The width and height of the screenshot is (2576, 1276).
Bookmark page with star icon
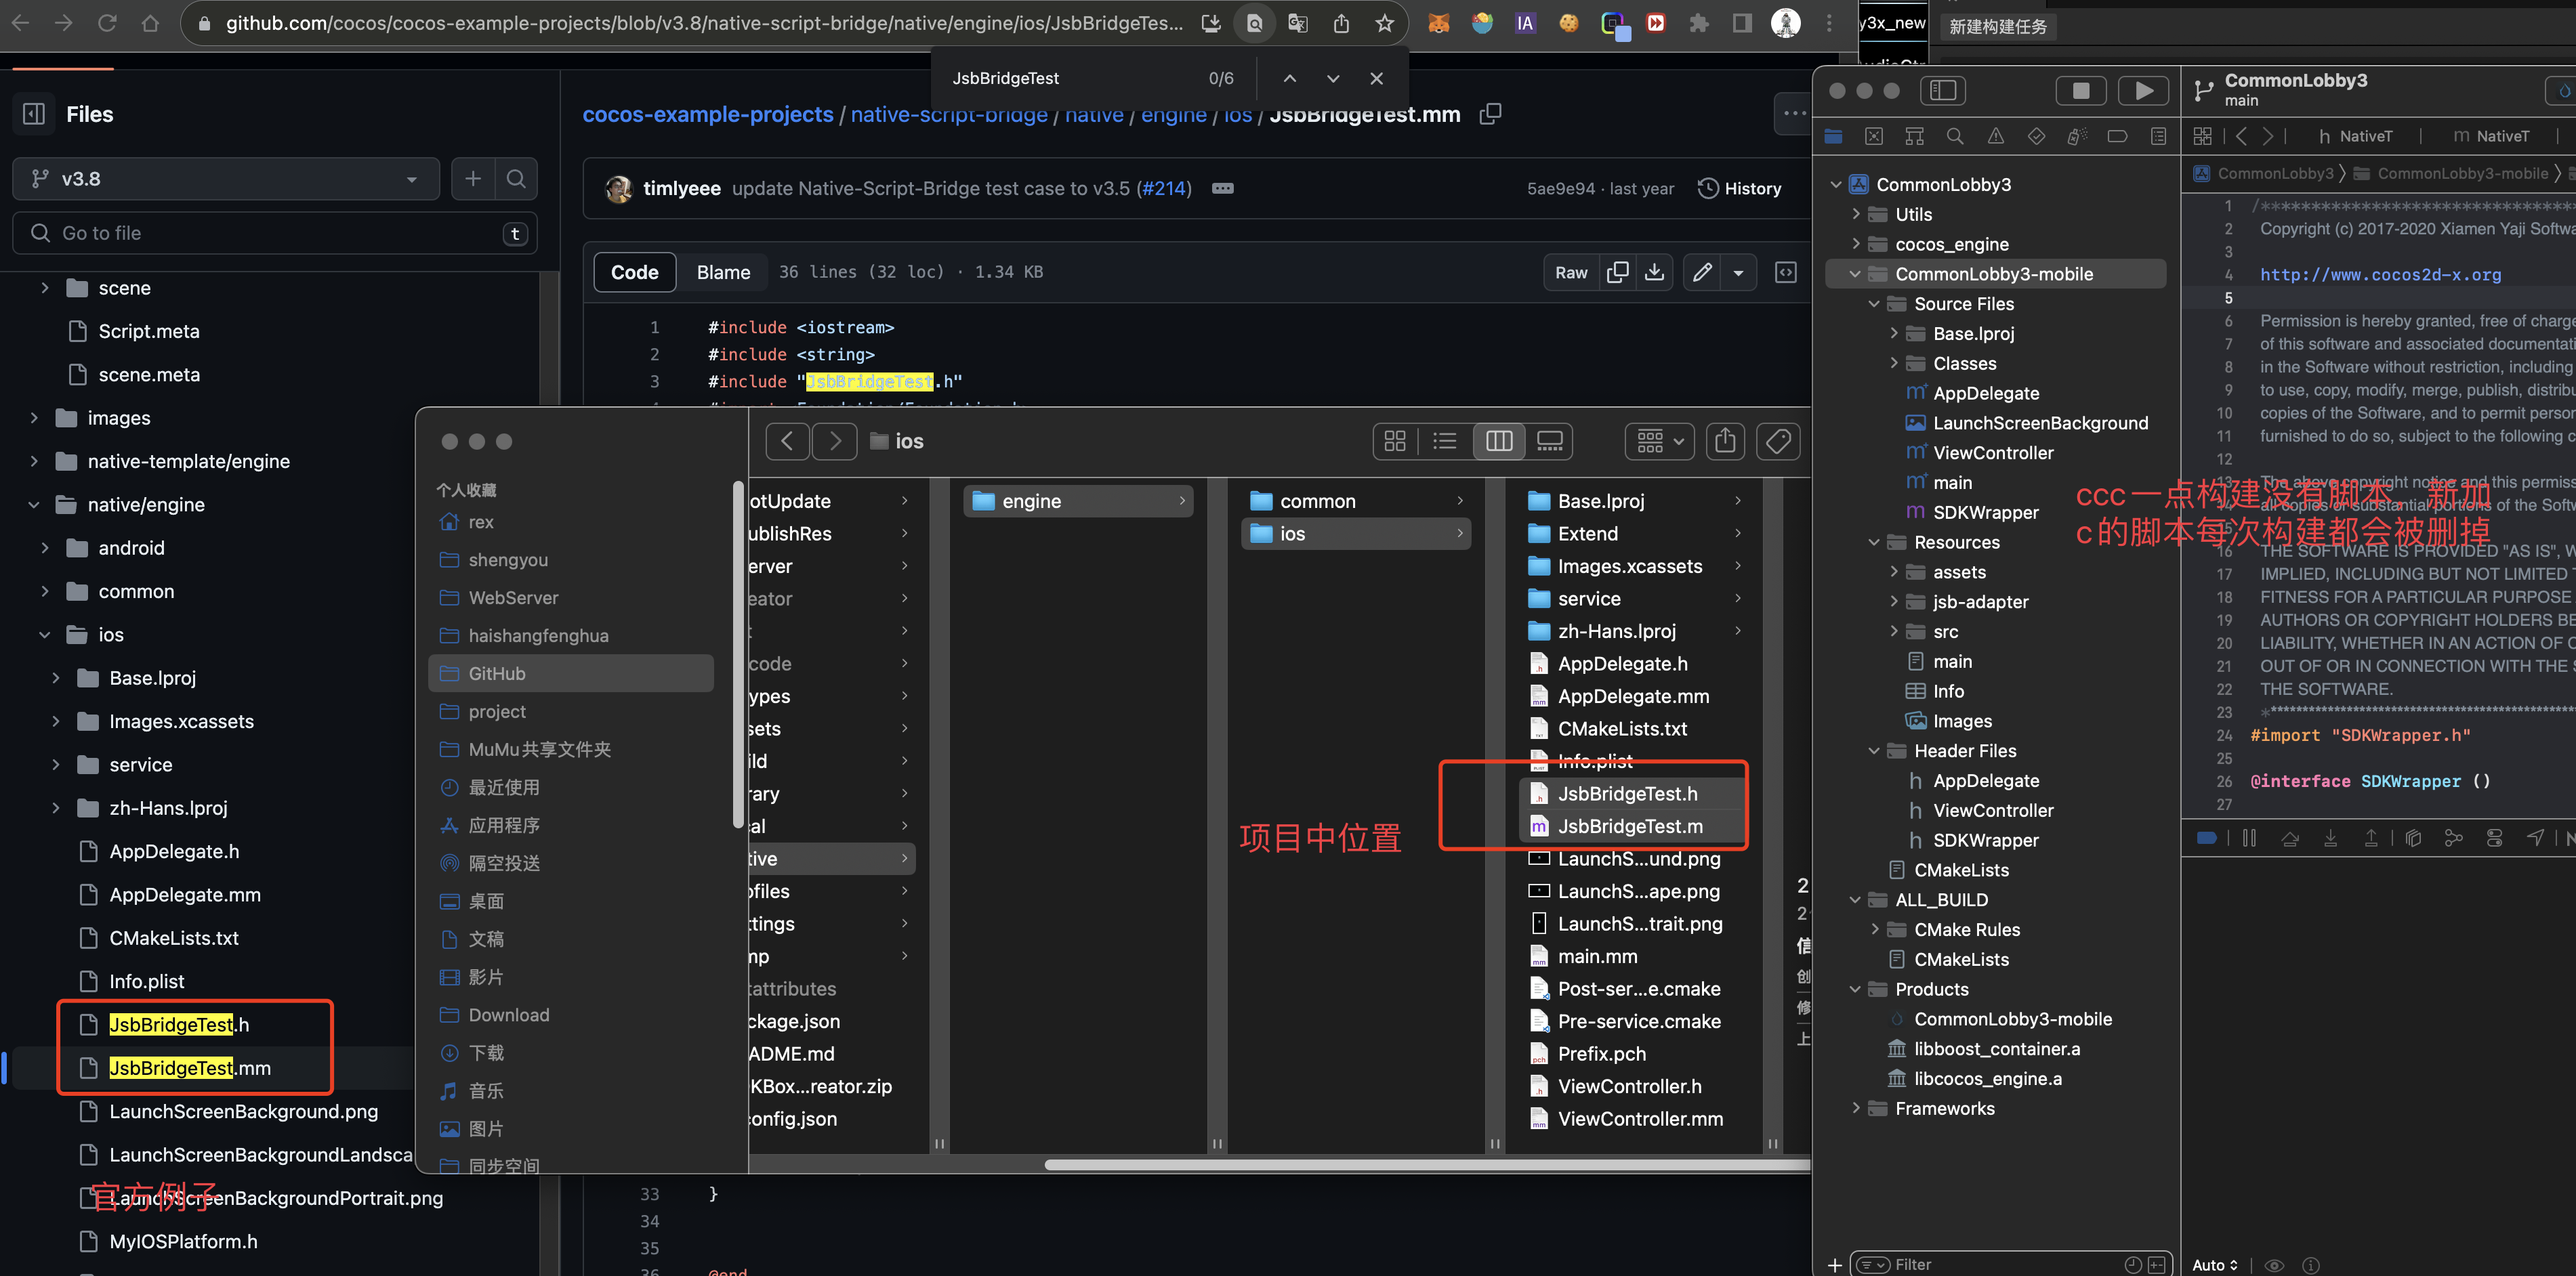tap(1384, 23)
